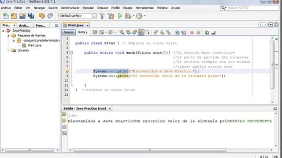Click the Uncomment icon in editor toolbar
This screenshot has width=282, height=158.
(x=213, y=32)
